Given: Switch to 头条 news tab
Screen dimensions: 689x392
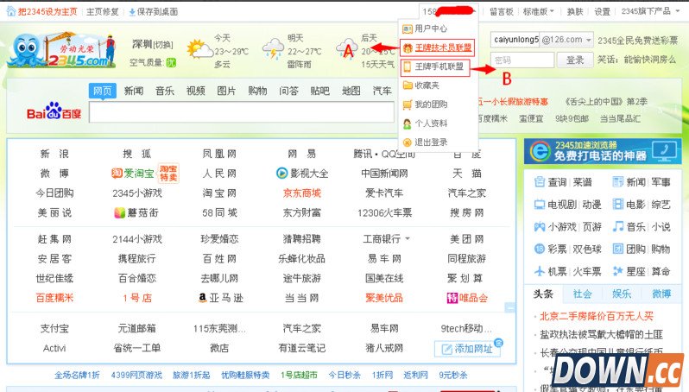Looking at the screenshot, I should pos(543,294).
